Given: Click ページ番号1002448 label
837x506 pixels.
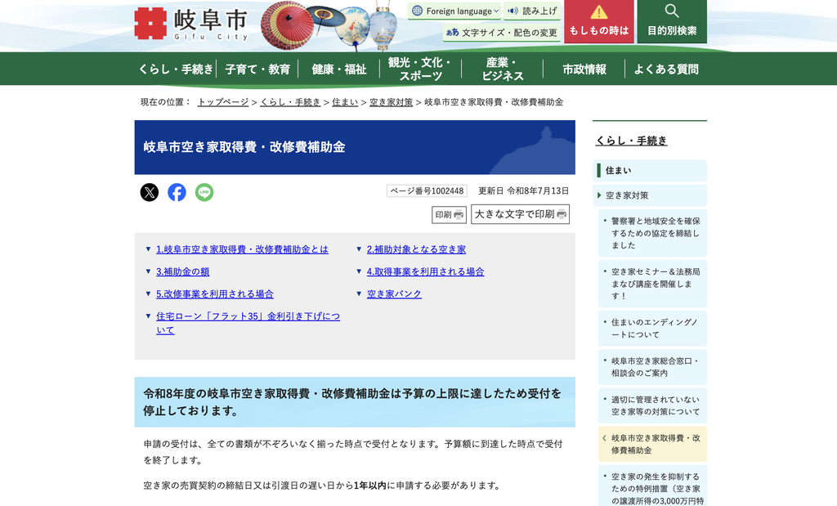Looking at the screenshot, I should pos(427,190).
